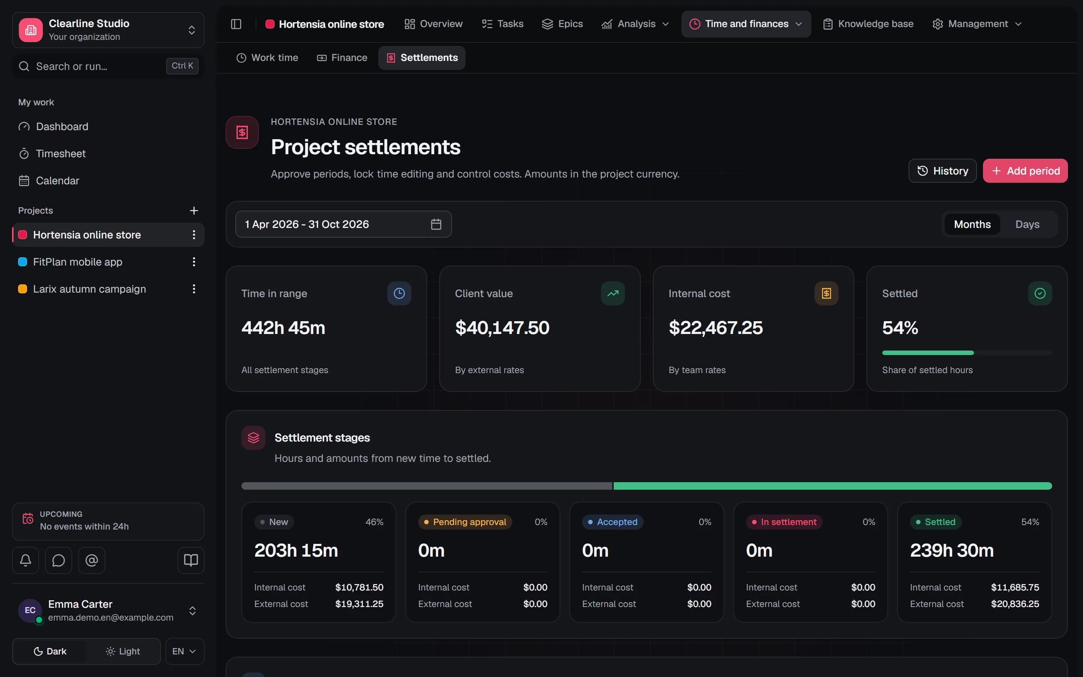Switch to Work time subtab
Screen dimensions: 1083x677
point(267,58)
